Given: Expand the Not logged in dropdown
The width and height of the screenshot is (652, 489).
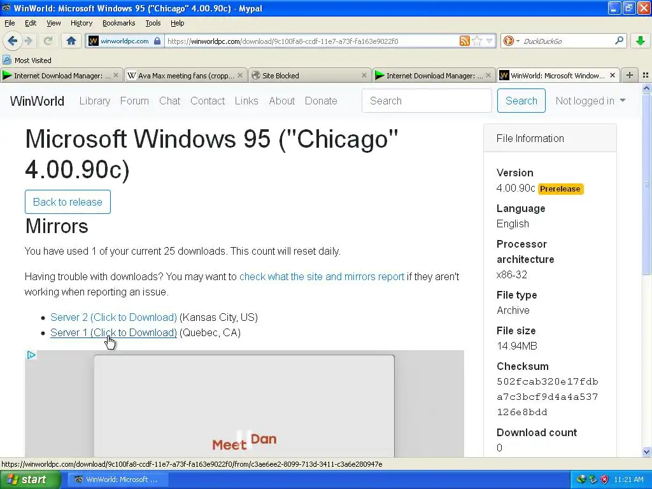Looking at the screenshot, I should [590, 101].
